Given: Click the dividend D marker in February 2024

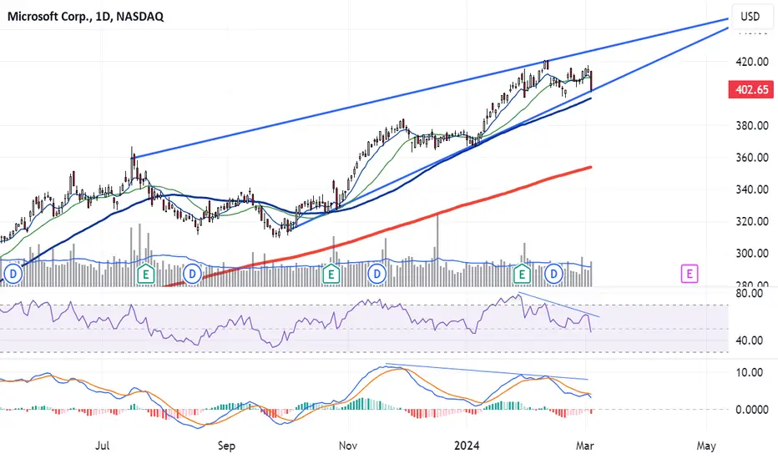Looking at the screenshot, I should 553,274.
